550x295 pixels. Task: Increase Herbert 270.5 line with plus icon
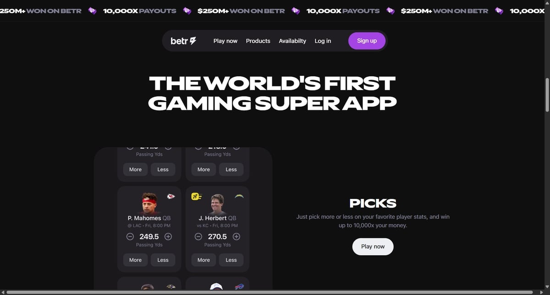(x=236, y=236)
